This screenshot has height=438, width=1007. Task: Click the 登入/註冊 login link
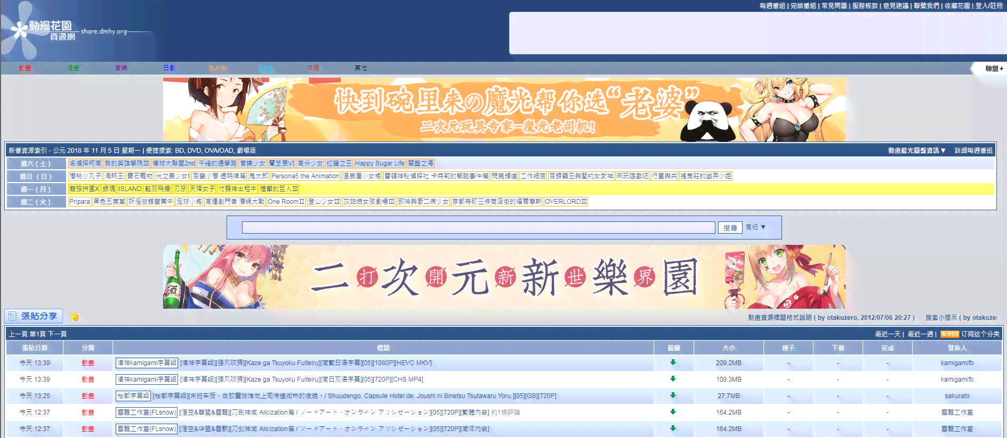pos(989,6)
